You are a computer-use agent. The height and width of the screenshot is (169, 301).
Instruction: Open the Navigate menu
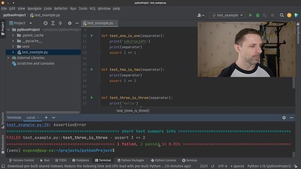pyautogui.click(x=34, y=8)
